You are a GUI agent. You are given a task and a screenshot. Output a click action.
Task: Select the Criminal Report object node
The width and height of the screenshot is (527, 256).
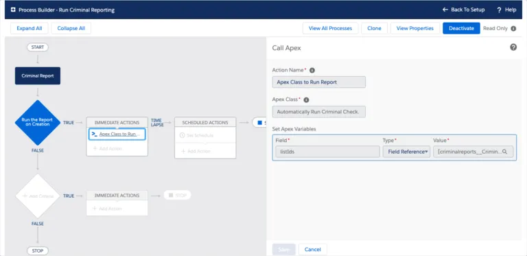38,75
